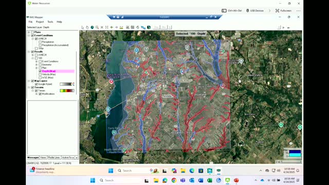
Task: Collapse the Event Conditions top-level node
Action: [29, 35]
